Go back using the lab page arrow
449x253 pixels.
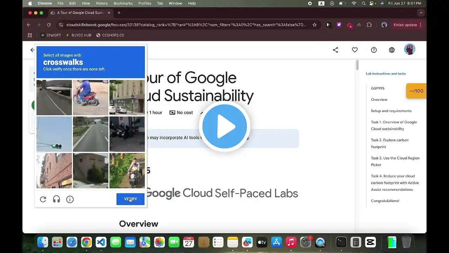tap(32, 50)
